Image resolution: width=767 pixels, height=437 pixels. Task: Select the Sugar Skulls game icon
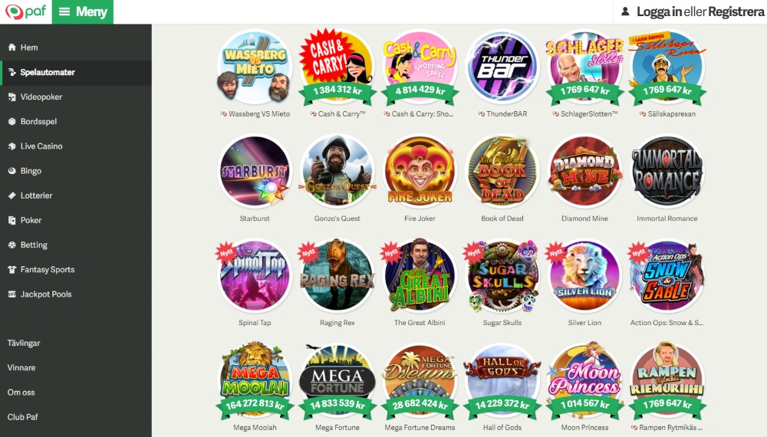tap(502, 276)
